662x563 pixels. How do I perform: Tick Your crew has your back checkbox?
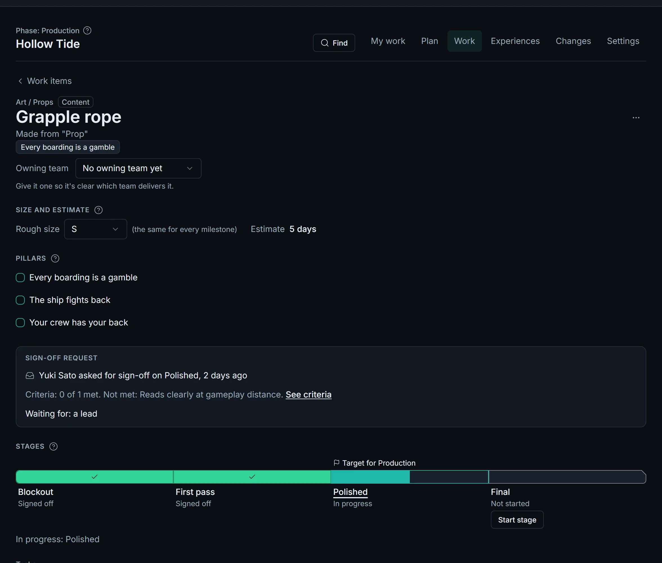[20, 322]
